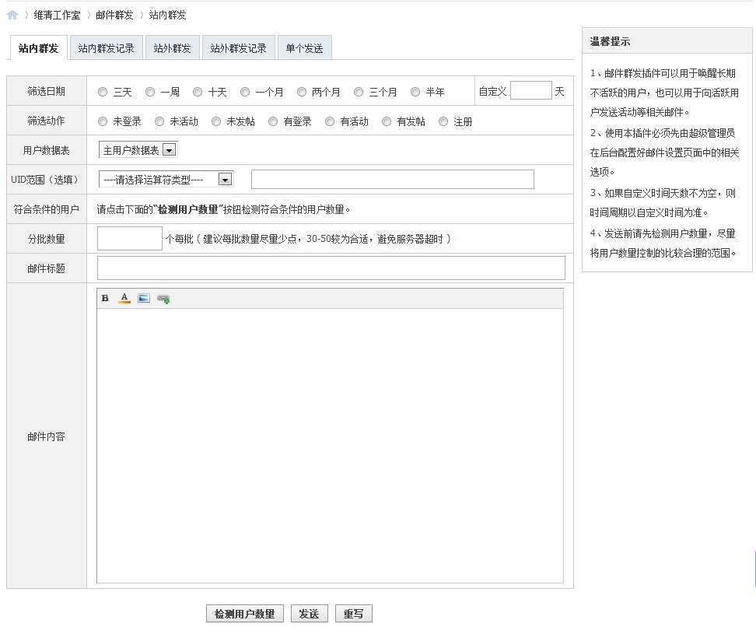Viewport: 756px width, 627px height.
Task: Click the 邮件标题 input field
Action: (x=331, y=268)
